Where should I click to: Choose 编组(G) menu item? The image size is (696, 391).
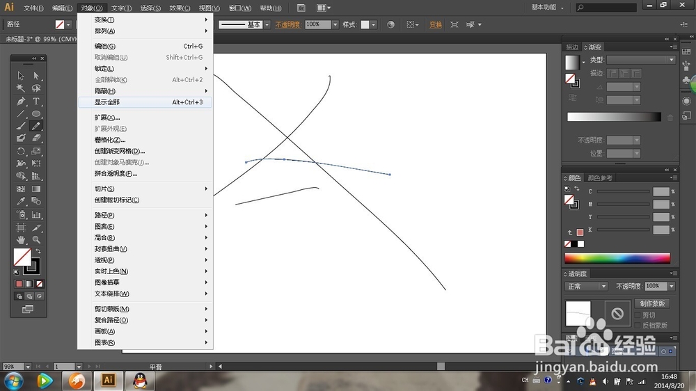pos(145,46)
